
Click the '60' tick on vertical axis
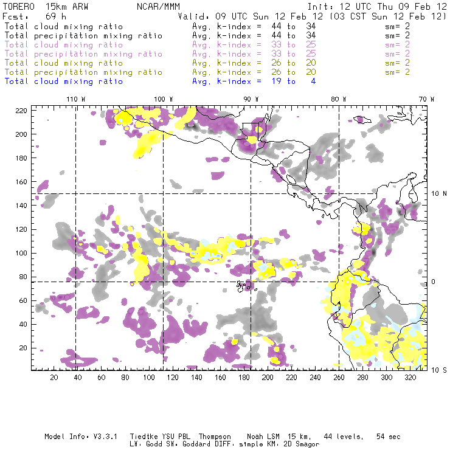23,300
